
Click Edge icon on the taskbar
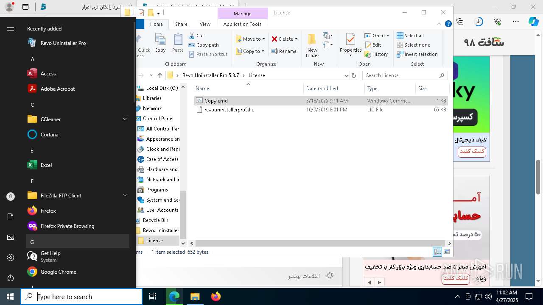(x=174, y=297)
